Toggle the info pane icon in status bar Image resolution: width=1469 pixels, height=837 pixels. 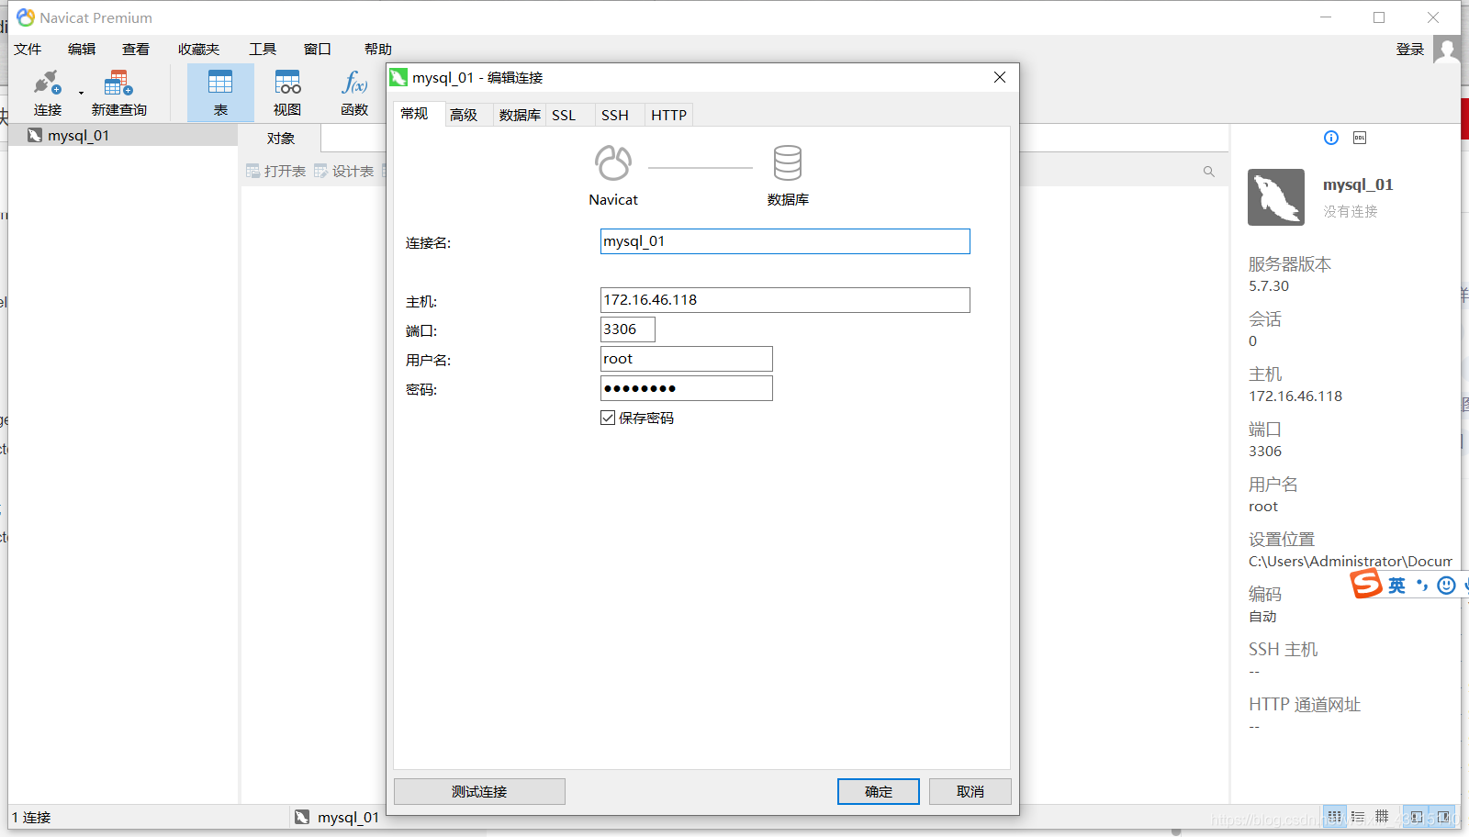click(x=1444, y=817)
